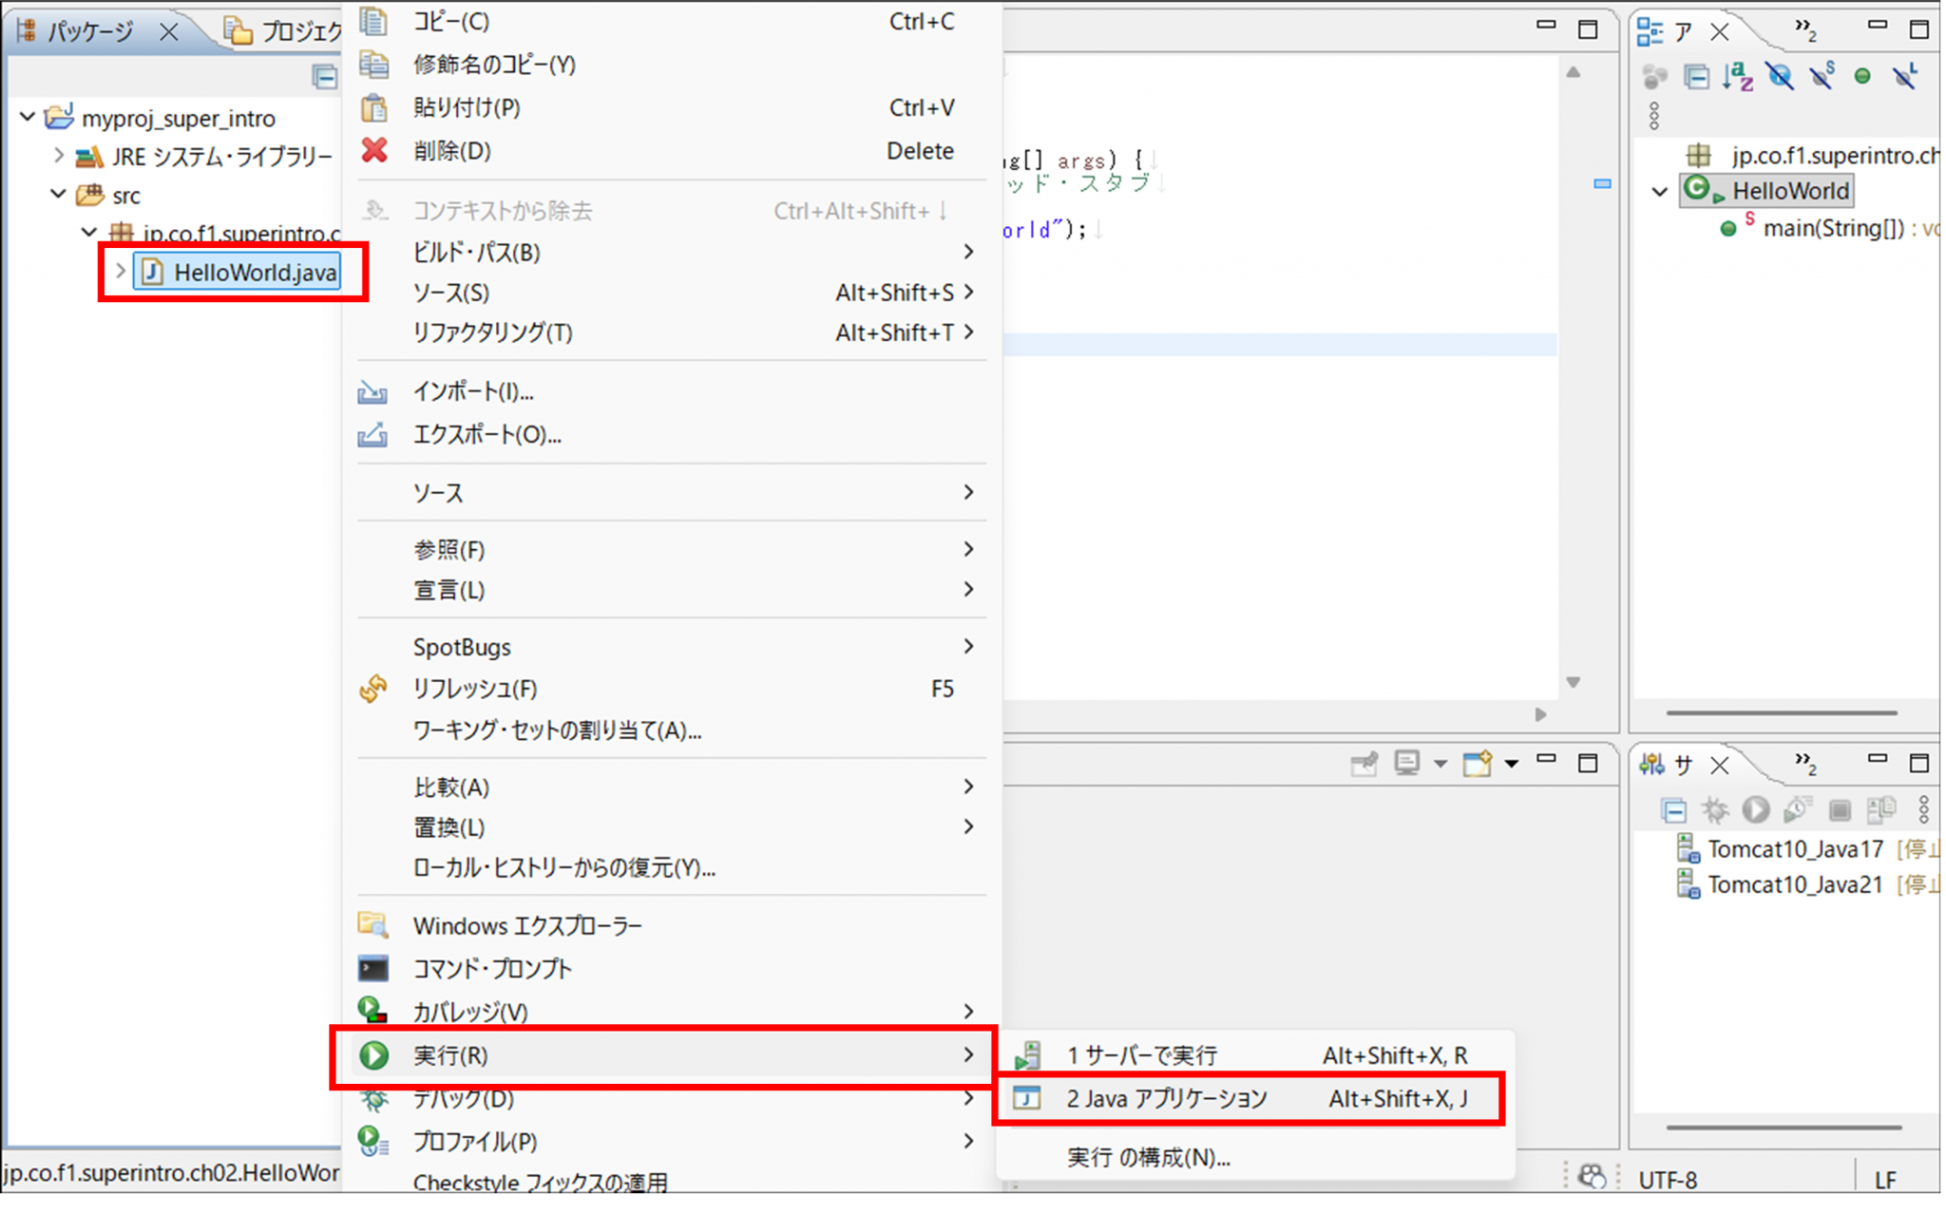This screenshot has width=1946, height=1213.
Task: Collapse the myproj_super_intro project node
Action: click(28, 118)
